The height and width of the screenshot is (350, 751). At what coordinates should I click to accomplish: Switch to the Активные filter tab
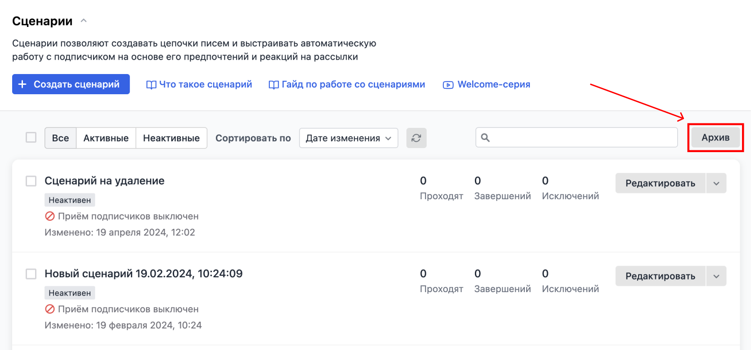tap(106, 138)
